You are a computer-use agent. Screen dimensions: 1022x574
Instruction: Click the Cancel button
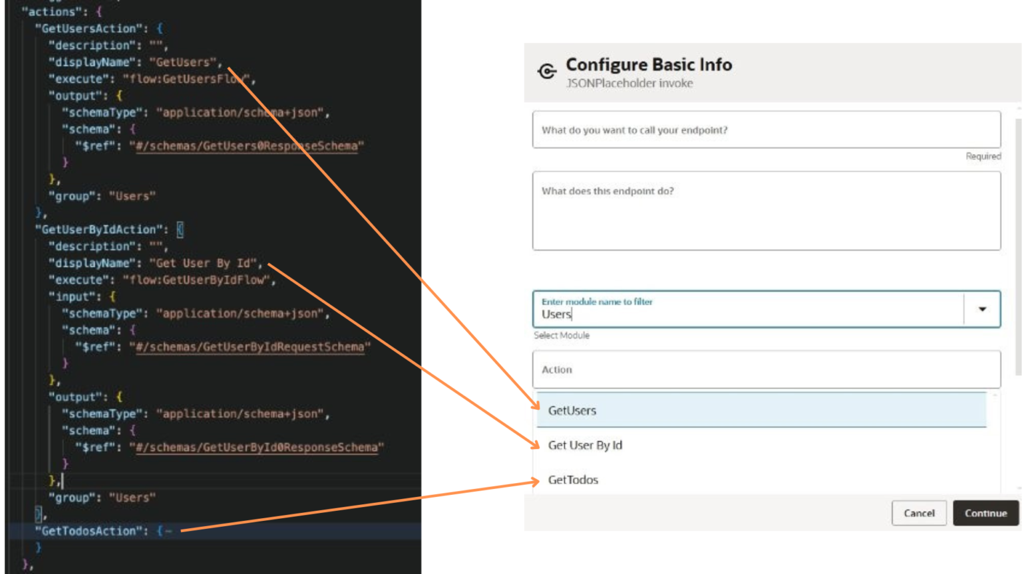click(919, 513)
